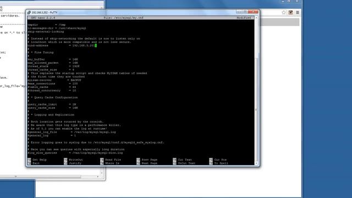Click 'Cut Text' shortcut in nano footer

point(182,160)
